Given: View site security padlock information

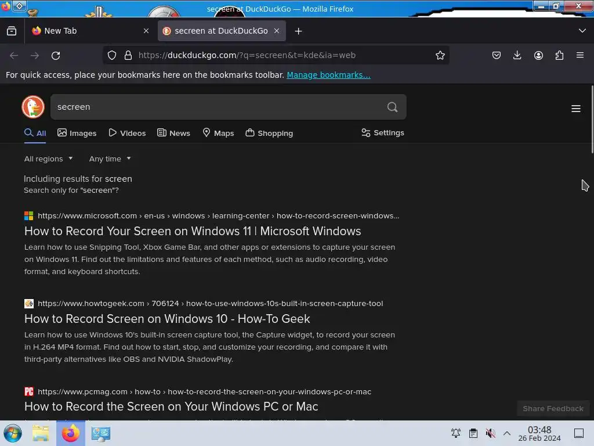Looking at the screenshot, I should click(x=128, y=55).
